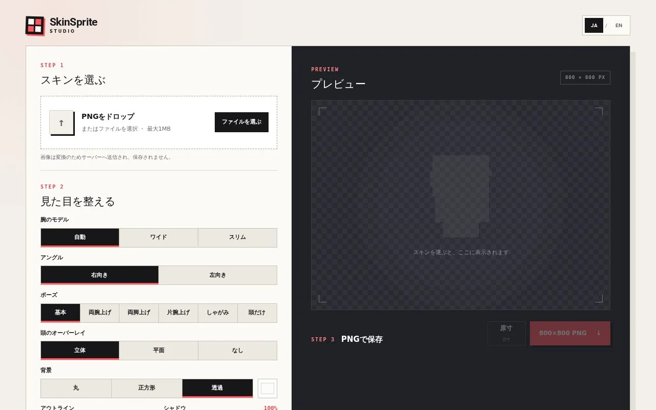
Task: Click the placeholder skin silhouette in preview
Action: (460, 196)
